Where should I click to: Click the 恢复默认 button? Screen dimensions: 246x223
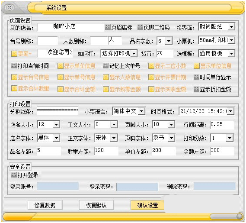pos(96,205)
